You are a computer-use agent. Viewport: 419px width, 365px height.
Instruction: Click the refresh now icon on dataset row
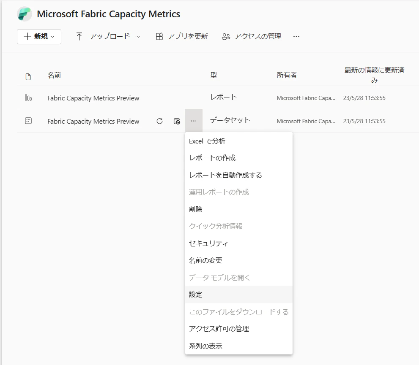pyautogui.click(x=159, y=121)
